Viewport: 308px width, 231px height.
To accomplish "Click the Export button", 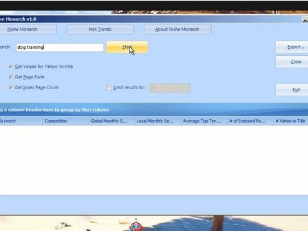I will 292,47.
